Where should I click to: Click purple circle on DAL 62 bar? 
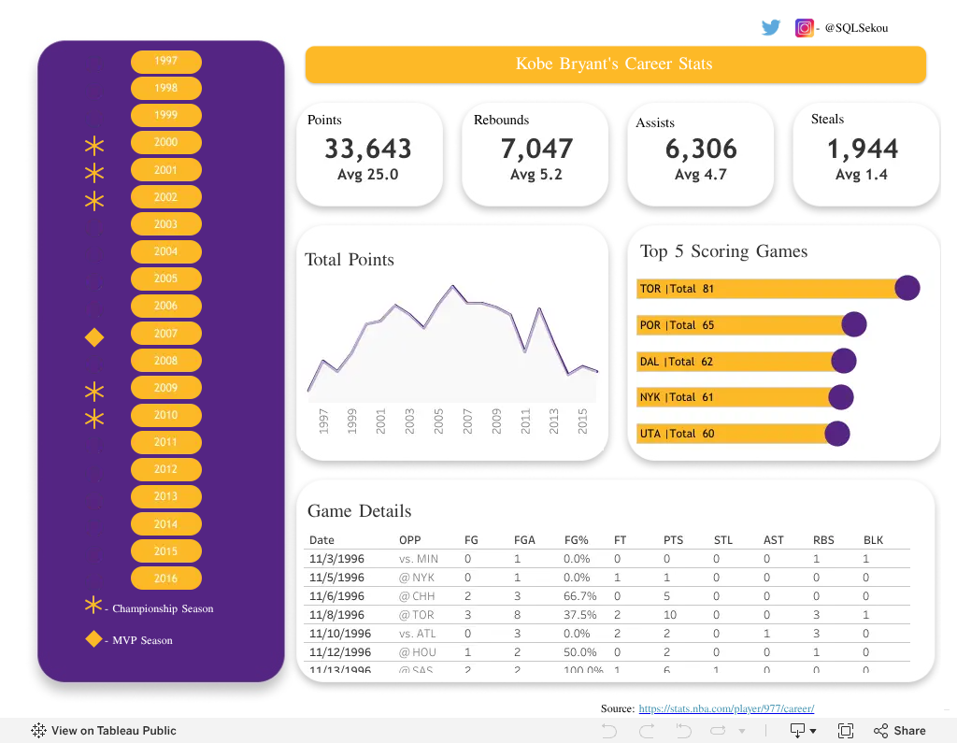pos(844,361)
